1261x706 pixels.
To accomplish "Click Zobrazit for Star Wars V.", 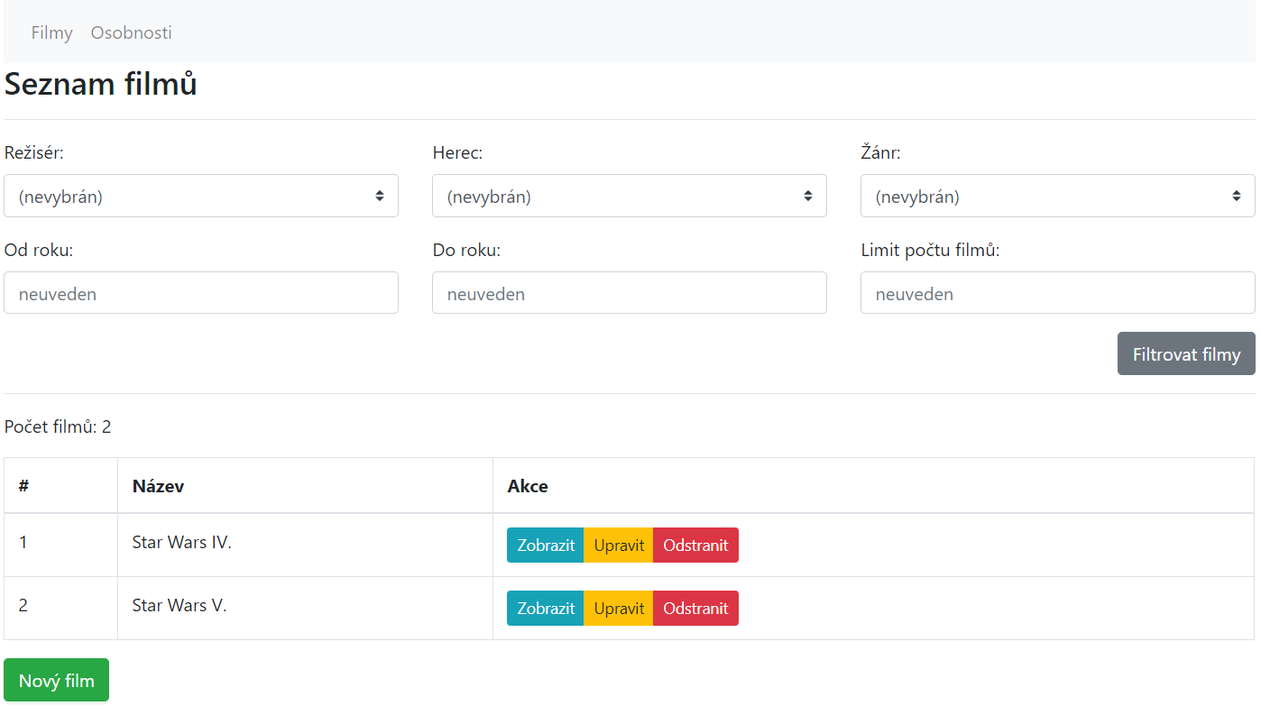I will pyautogui.click(x=546, y=609).
